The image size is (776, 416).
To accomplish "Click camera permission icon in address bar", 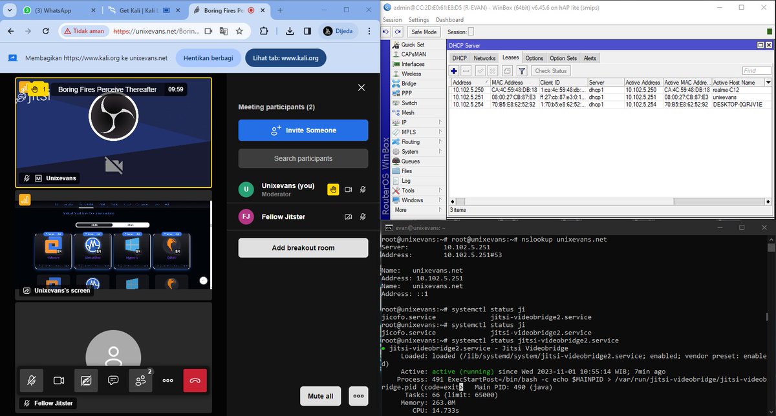I will (208, 31).
